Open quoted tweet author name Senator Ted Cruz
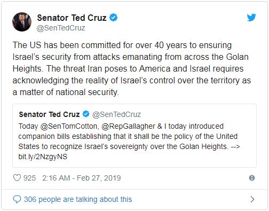 (x=49, y=114)
